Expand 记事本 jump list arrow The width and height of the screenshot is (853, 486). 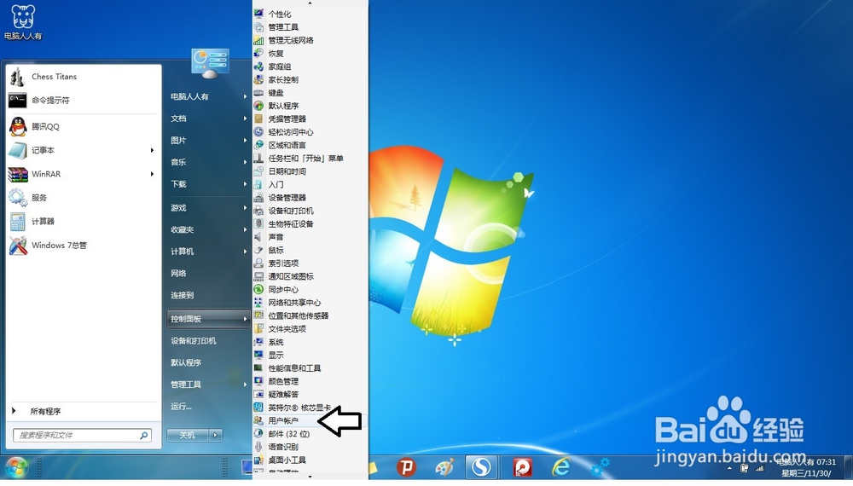[153, 151]
